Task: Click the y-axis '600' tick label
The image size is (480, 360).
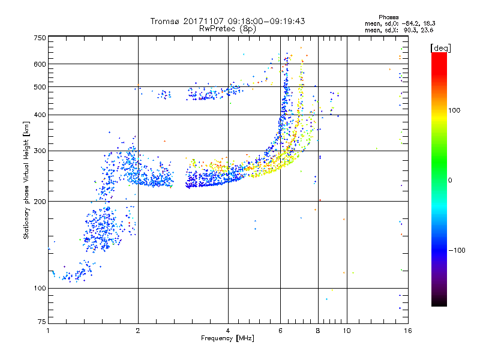Action: pos(40,64)
